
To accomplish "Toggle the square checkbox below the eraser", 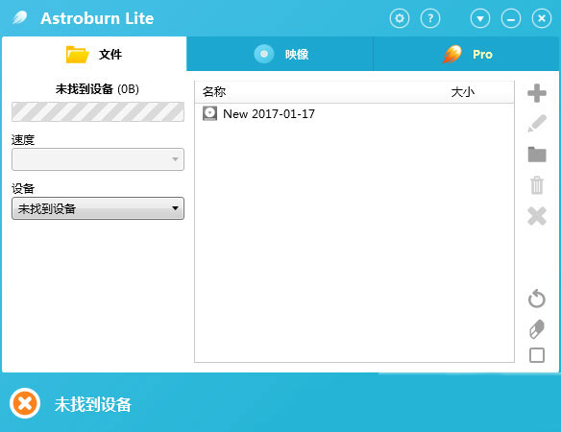I will (x=537, y=355).
